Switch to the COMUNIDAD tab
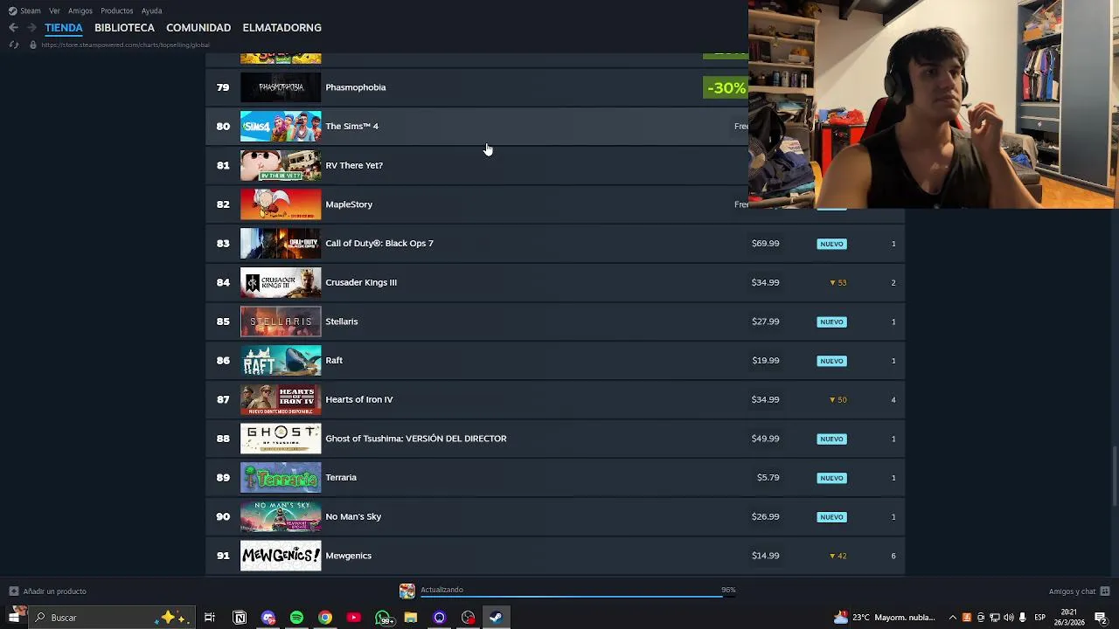Viewport: 1119px width, 629px height. point(198,28)
